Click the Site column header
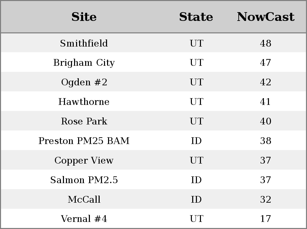Image resolution: width=307 pixels, height=229 pixels. [84, 17]
